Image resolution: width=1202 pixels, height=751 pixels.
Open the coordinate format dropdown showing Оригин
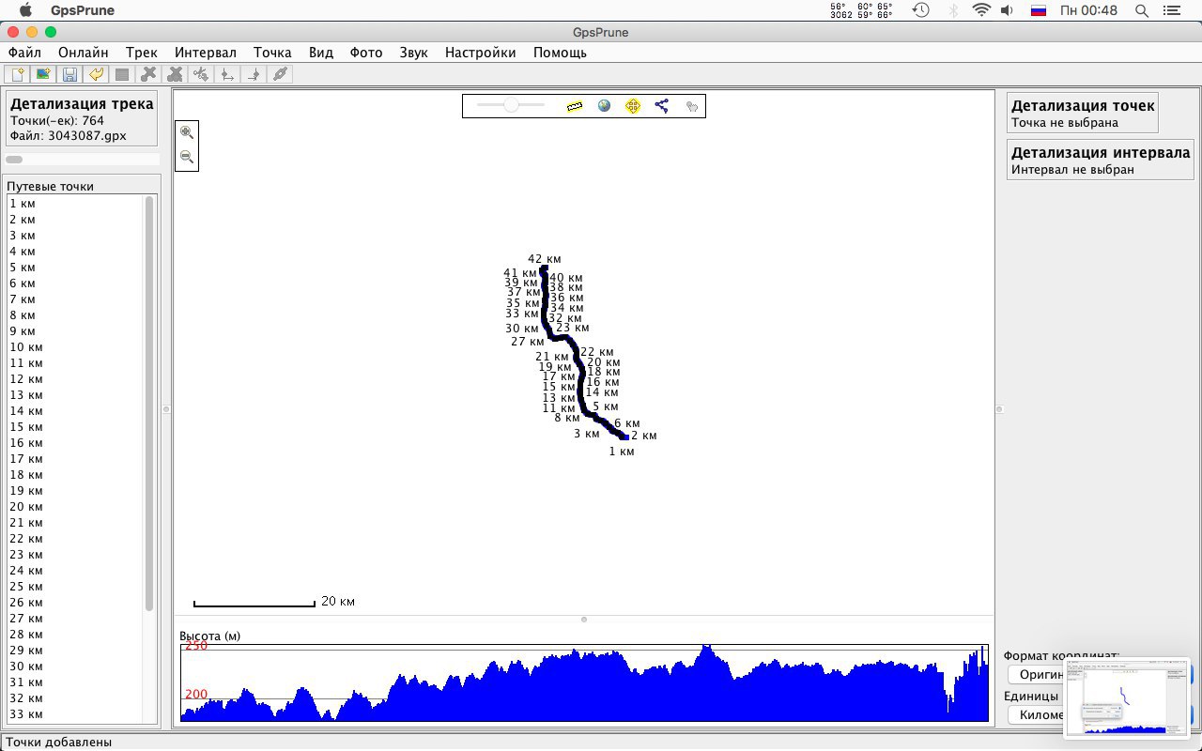pos(1038,675)
